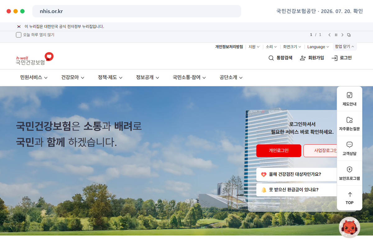Click the h-well 국민건강보험 logo

[35, 58]
